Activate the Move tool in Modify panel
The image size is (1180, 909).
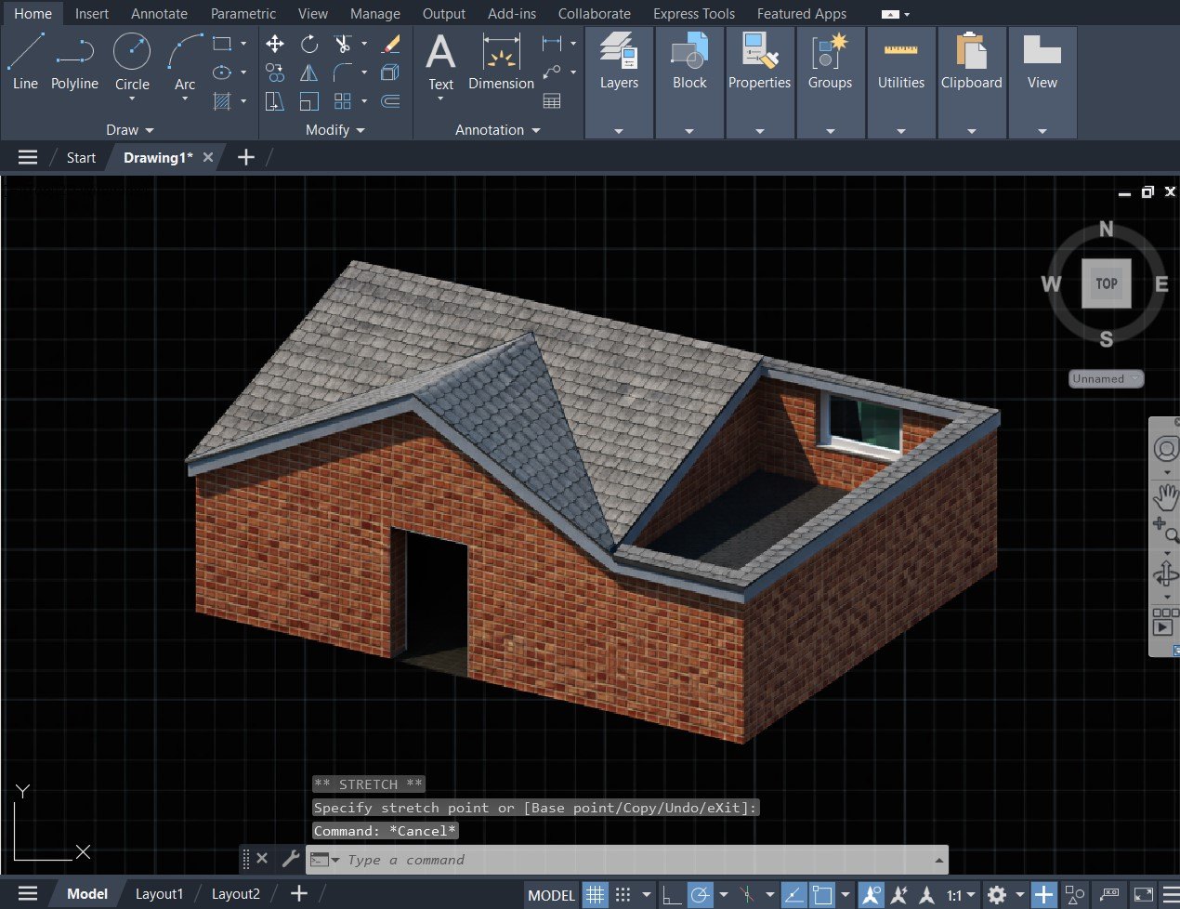(x=274, y=44)
